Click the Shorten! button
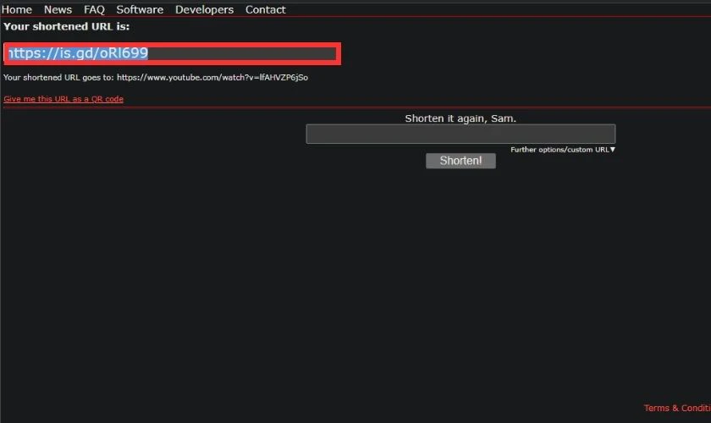The height and width of the screenshot is (423, 711). [460, 161]
